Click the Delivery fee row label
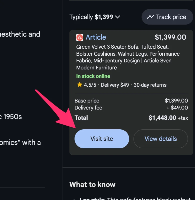Screen dimensions: 195x200 coord(88,108)
